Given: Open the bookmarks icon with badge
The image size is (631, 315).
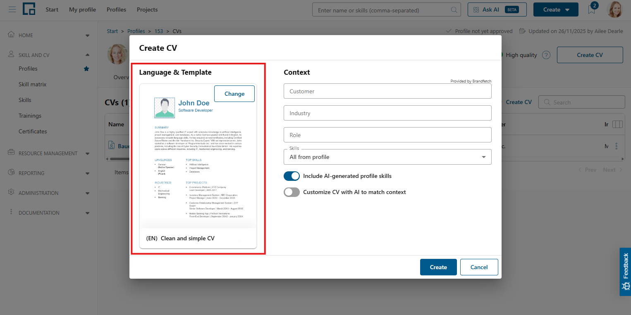Looking at the screenshot, I should click(x=592, y=9).
